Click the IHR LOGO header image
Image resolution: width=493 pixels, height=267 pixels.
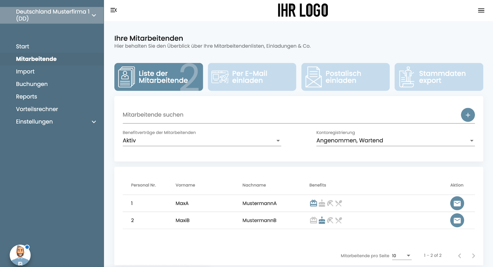click(x=303, y=10)
